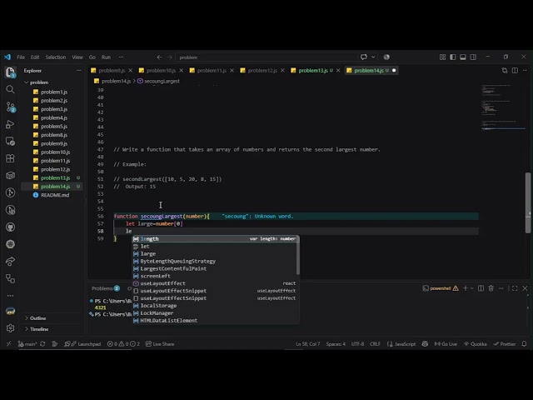This screenshot has height=400, width=533.
Task: Kill terminal with trash icon
Action: pyautogui.click(x=491, y=288)
